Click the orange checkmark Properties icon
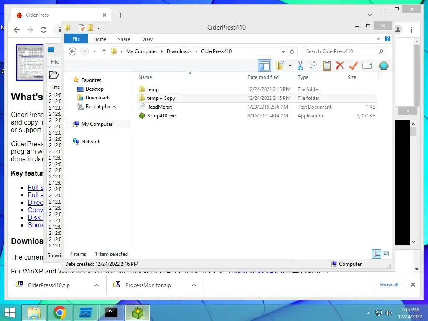Viewport: 428px width, 321px height. pos(353,66)
